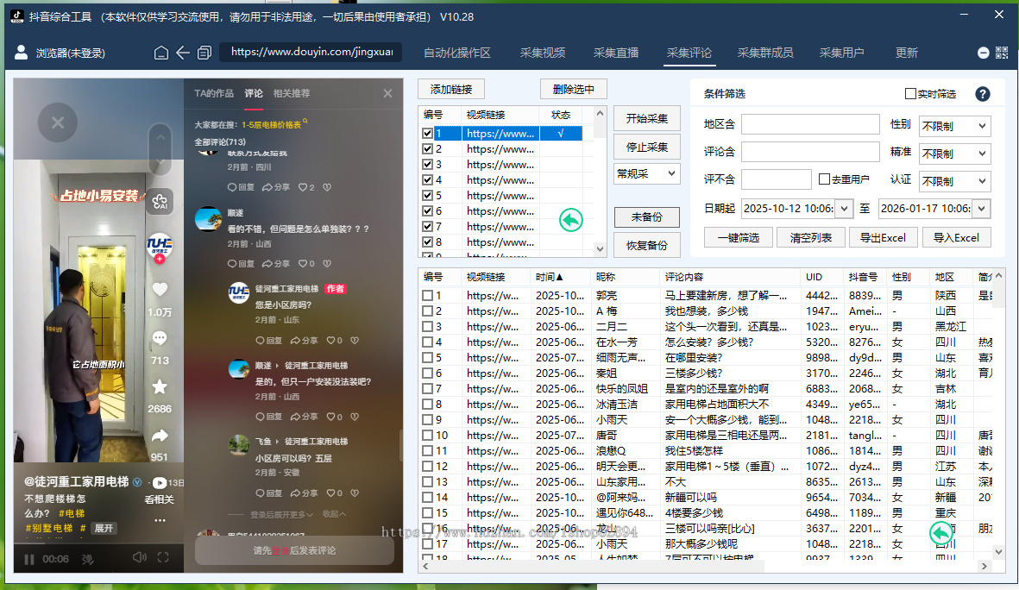Open the TA的作品 tab in the video panel
This screenshot has height=590, width=1019.
pyautogui.click(x=214, y=93)
